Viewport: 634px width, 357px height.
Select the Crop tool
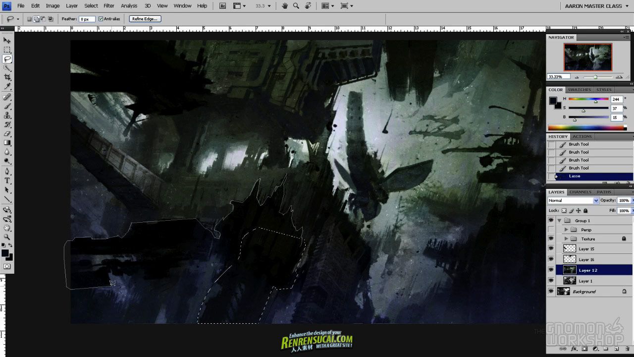point(7,77)
